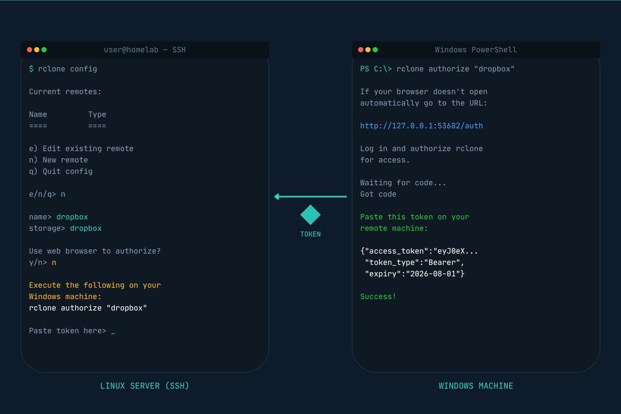Click the PS C:\> rclone authorize command
The image size is (621, 414).
pyautogui.click(x=437, y=69)
